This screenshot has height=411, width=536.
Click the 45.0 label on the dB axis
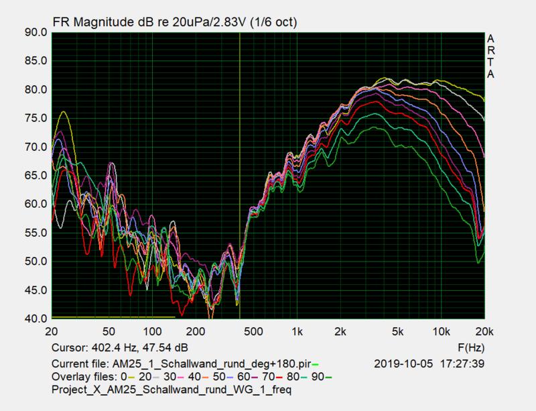pos(36,290)
